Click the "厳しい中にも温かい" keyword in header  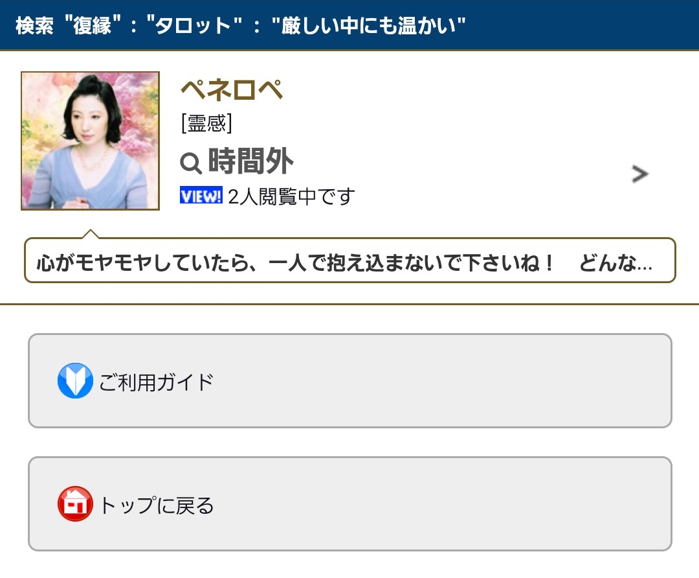[x=369, y=25]
